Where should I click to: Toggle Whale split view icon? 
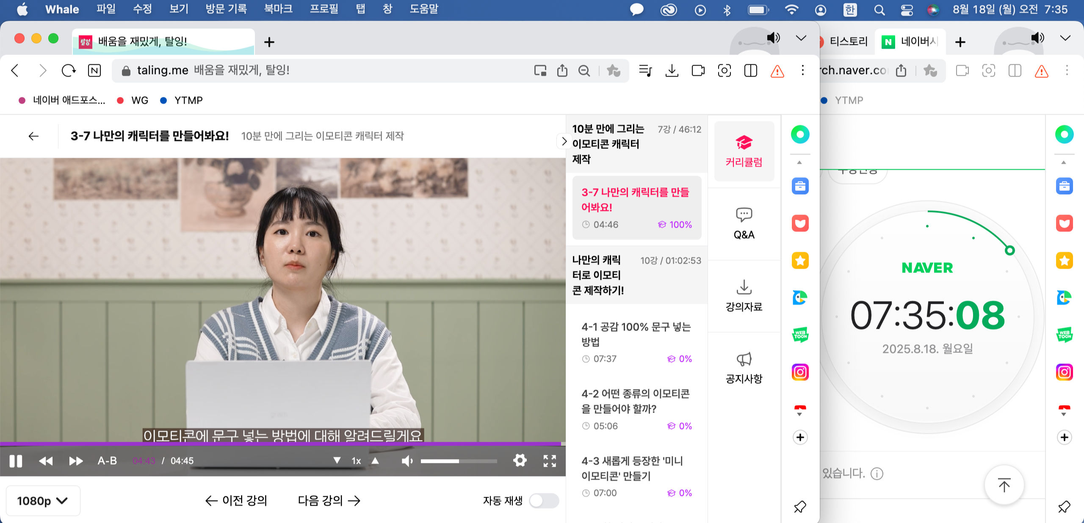click(750, 70)
